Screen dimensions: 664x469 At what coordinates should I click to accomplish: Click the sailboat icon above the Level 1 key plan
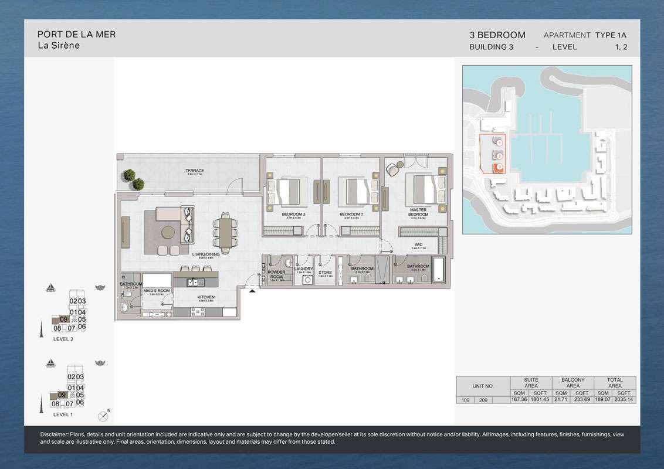pyautogui.click(x=51, y=363)
